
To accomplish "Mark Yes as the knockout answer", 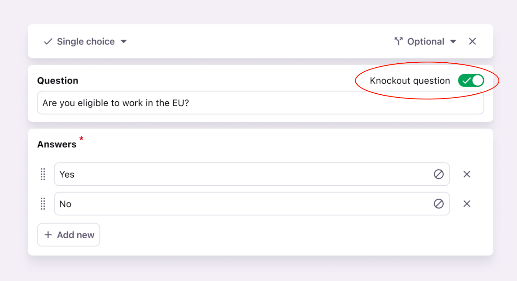I will (438, 174).
